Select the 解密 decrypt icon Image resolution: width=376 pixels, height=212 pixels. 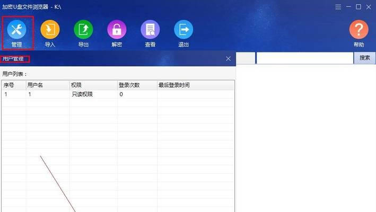coord(117,30)
